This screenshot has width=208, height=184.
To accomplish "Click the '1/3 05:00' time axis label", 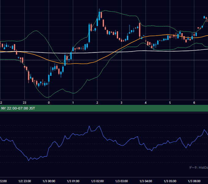I will (170, 181).
